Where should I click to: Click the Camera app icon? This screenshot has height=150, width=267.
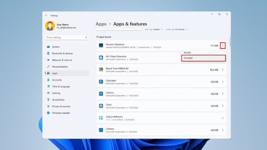(101, 94)
